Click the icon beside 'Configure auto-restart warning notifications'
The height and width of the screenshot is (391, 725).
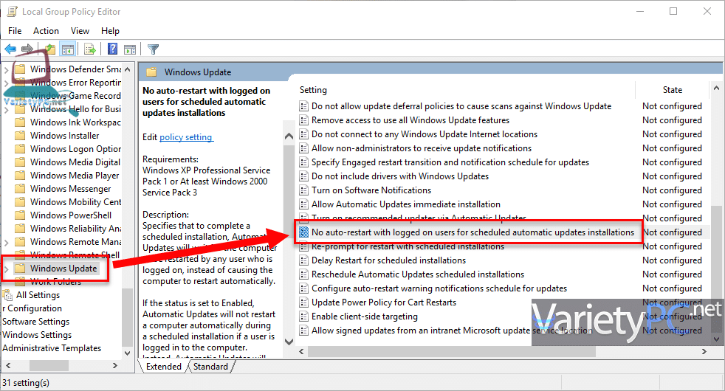pyautogui.click(x=303, y=288)
